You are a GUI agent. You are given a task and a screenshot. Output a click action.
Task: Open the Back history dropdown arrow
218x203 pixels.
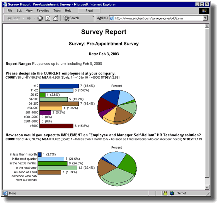(x=23, y=18)
